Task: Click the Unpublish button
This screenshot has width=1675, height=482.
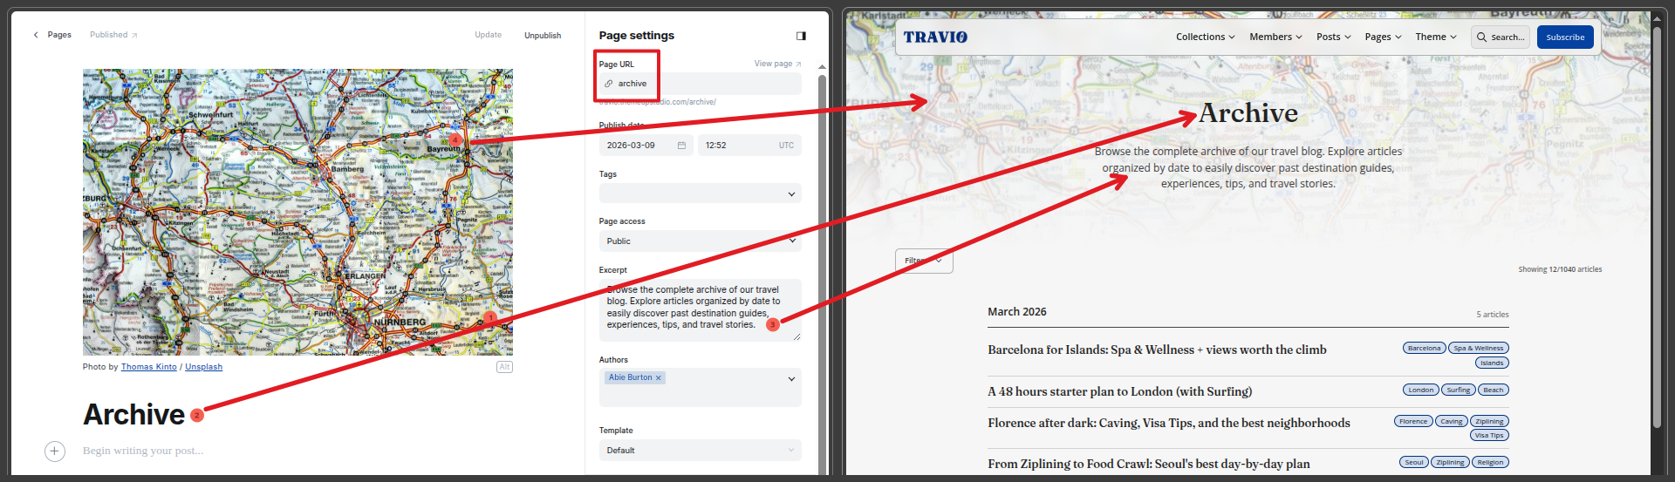Action: (542, 36)
